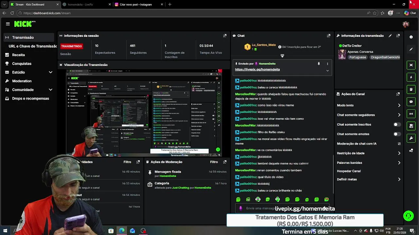Screen dimensions: 419x235
Task: Expand the Comunidade sidebar section
Action: [x=50, y=90]
